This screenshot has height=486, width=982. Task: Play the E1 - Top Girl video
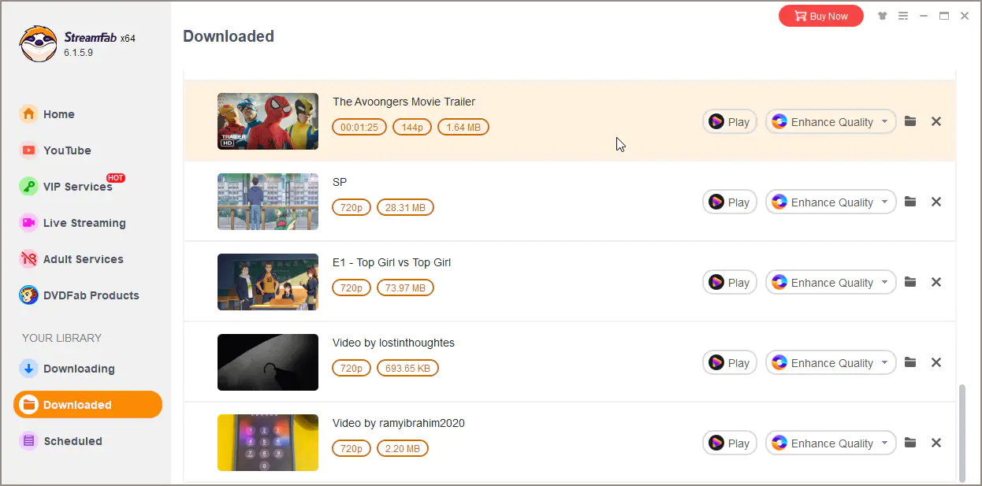pos(729,282)
